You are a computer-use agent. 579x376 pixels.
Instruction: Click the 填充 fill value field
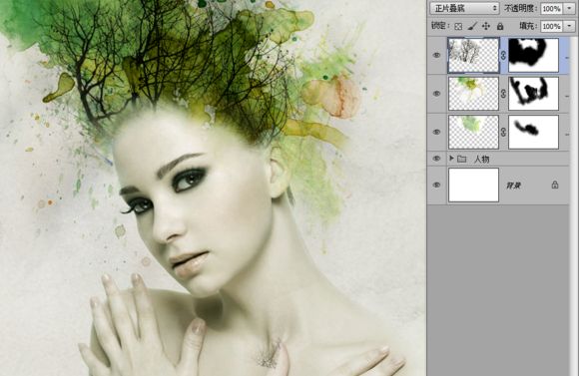point(551,26)
